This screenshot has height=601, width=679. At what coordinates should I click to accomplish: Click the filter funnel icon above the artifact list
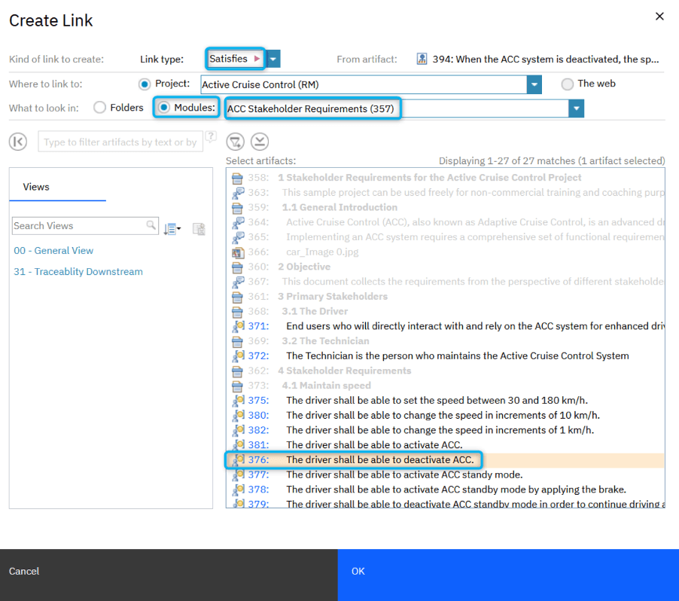[x=236, y=142]
